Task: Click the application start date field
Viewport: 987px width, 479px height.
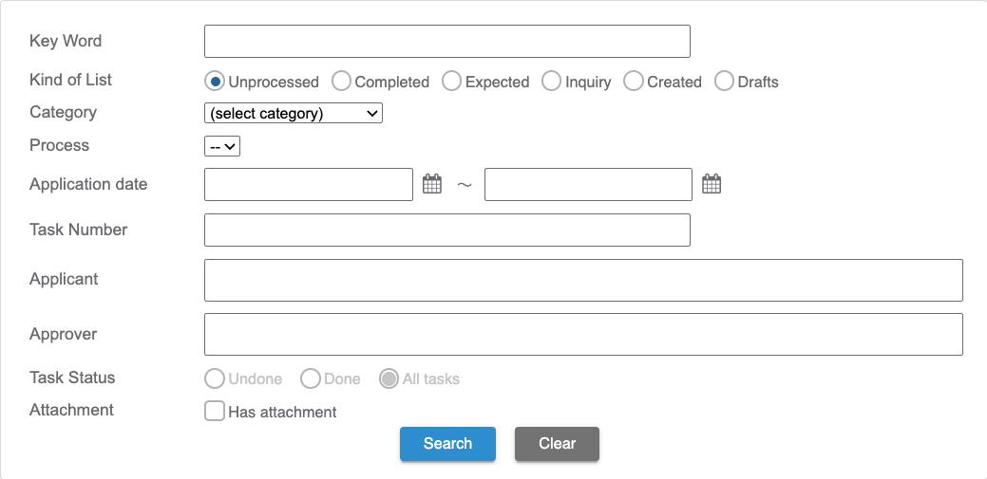Action: tap(309, 185)
